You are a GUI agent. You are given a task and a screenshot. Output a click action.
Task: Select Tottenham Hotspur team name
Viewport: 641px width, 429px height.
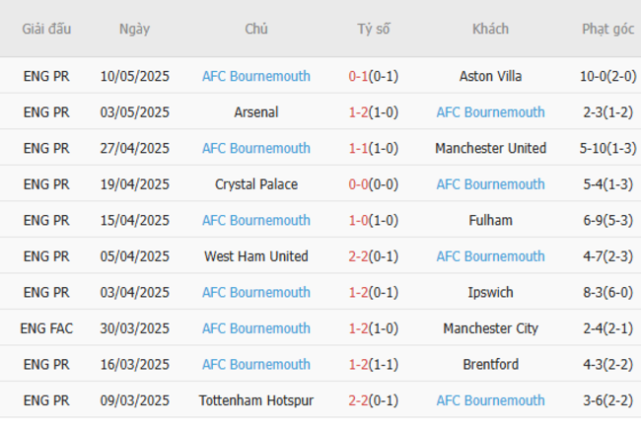[x=255, y=400]
